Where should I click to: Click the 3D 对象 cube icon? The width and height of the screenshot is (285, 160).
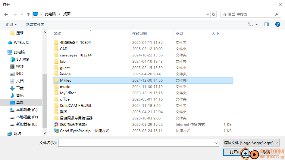tap(12, 59)
